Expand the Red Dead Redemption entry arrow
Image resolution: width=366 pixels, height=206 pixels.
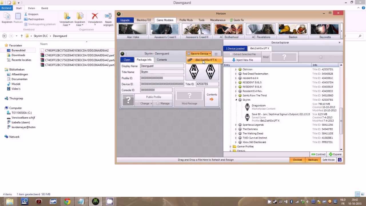point(236,74)
